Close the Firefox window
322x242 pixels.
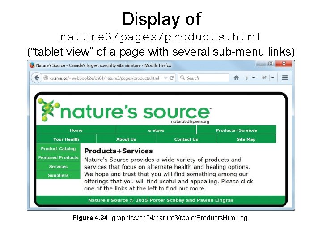(284, 64)
